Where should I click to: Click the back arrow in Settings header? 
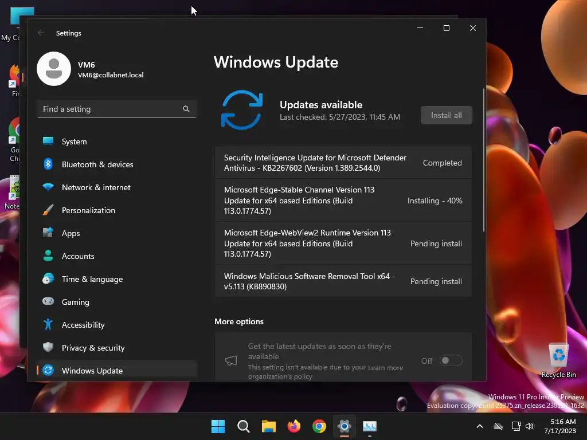(41, 33)
